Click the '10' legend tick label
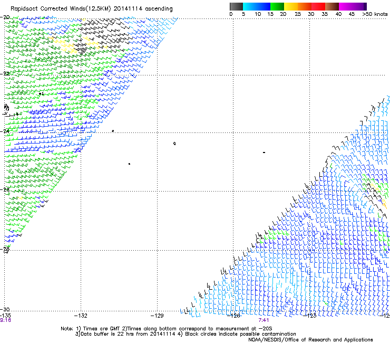Image resolution: width=390 pixels, height=343 pixels. (258, 14)
